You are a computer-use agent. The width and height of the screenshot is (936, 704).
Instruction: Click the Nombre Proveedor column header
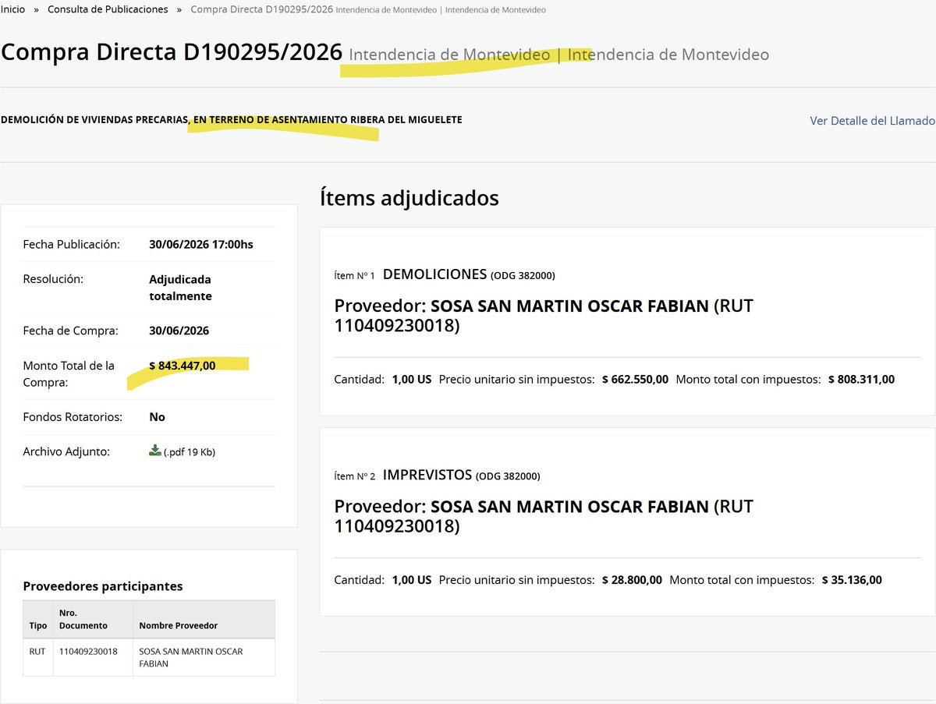tap(204, 620)
